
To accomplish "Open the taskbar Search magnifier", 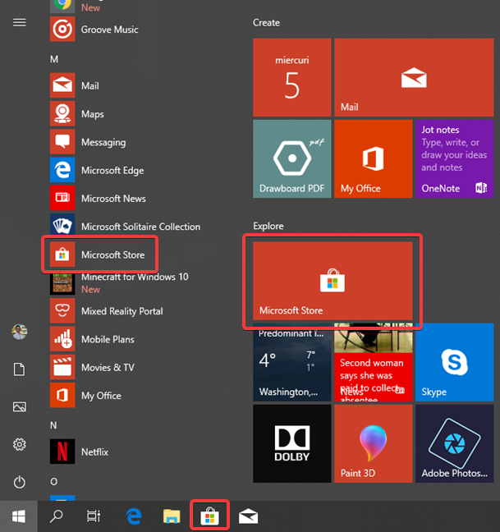I will [x=57, y=516].
